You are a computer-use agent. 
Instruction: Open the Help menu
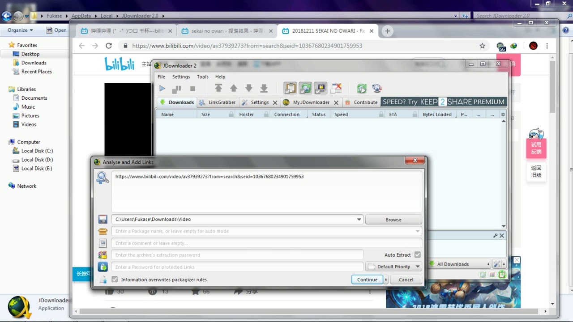220,76
